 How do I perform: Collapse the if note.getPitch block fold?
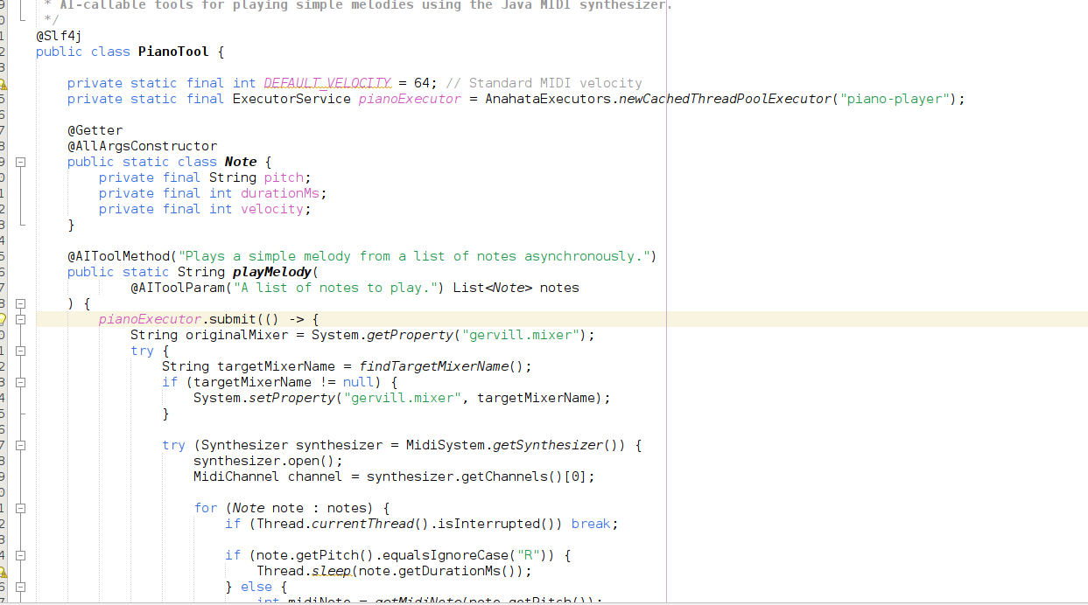[20, 556]
